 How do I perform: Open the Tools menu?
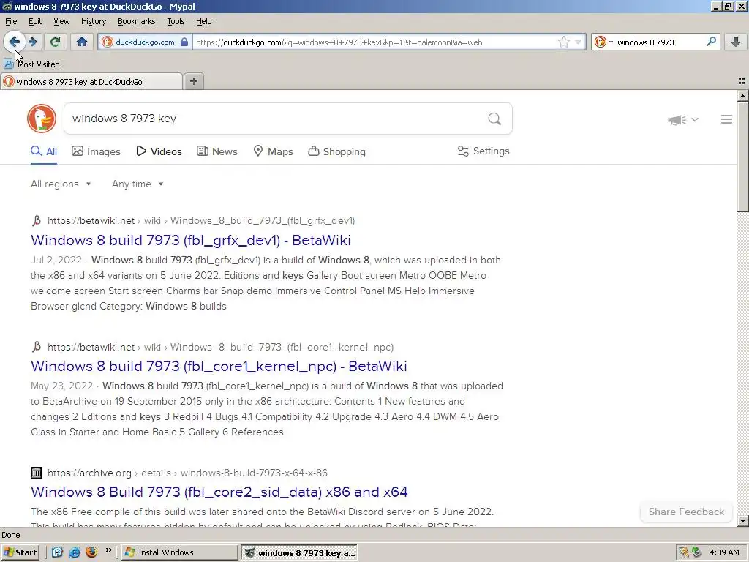coord(176,21)
